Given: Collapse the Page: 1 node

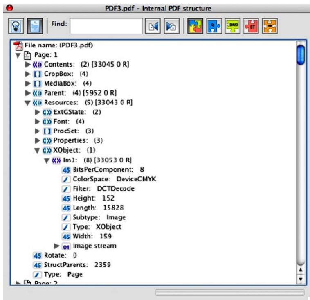Looking at the screenshot, I should pyautogui.click(x=18, y=55).
